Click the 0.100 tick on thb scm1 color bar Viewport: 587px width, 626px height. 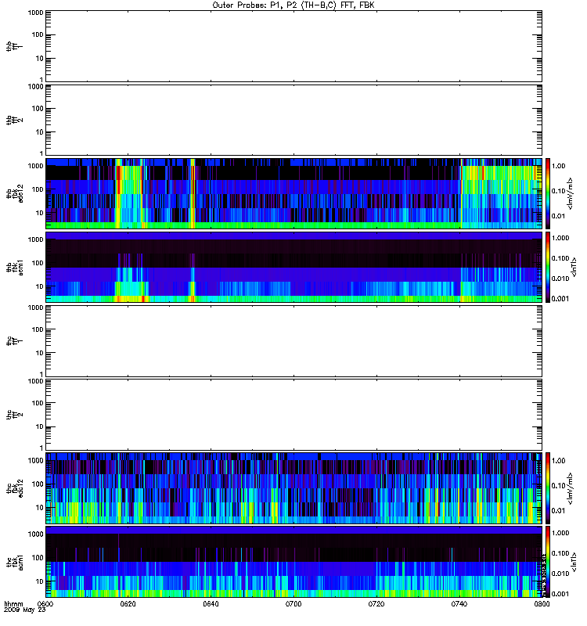[560, 258]
